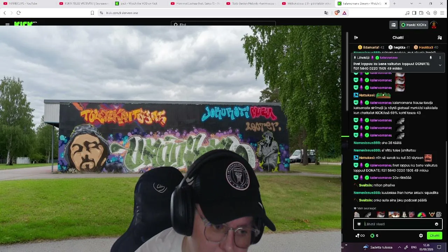Open the taskbar clock and calendar
The image size is (448, 252).
coord(426,247)
